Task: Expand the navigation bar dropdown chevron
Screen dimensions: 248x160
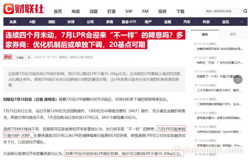Action: click(242, 22)
